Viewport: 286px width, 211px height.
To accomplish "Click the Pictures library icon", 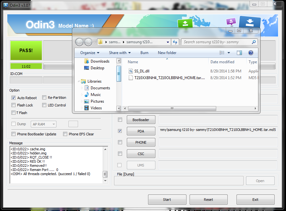I will click(x=87, y=101).
